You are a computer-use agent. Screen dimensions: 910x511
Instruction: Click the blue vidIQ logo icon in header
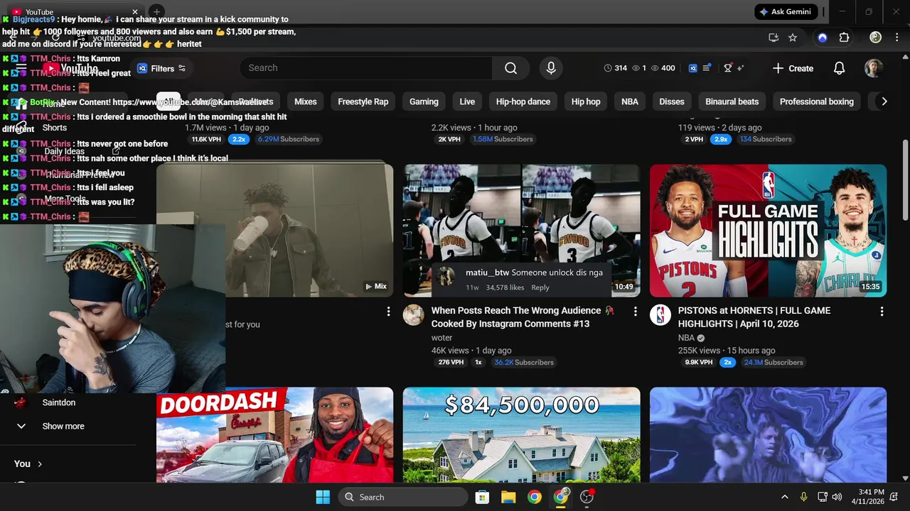click(x=693, y=68)
